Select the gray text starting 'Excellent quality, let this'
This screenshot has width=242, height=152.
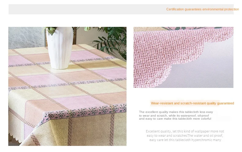185,136
